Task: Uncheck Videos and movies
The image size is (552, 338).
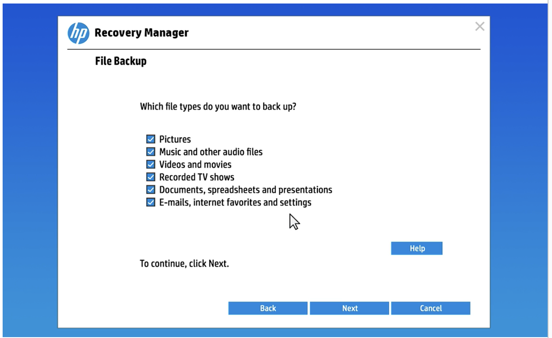Action: click(151, 164)
